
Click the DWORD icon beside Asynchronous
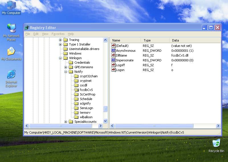pos(113,51)
